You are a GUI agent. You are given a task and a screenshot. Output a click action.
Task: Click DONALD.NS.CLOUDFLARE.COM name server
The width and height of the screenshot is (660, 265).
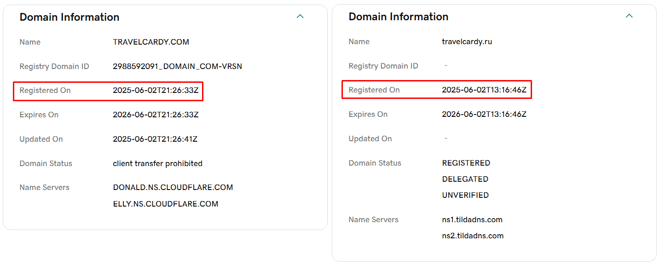pyautogui.click(x=173, y=188)
